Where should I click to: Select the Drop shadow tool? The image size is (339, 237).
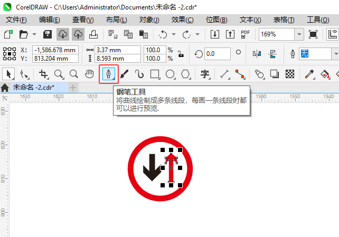point(275,74)
